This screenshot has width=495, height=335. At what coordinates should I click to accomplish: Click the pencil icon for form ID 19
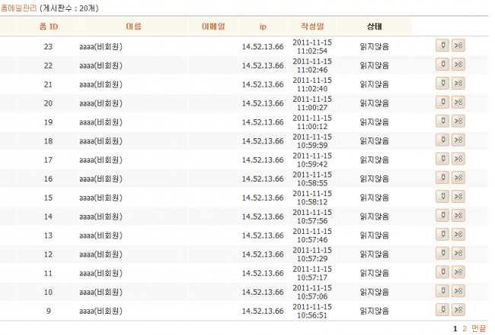(442, 121)
